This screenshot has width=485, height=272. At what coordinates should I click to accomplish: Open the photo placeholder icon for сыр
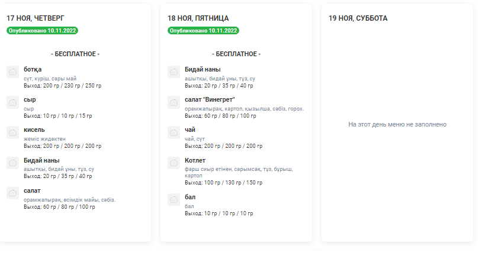[12, 102]
